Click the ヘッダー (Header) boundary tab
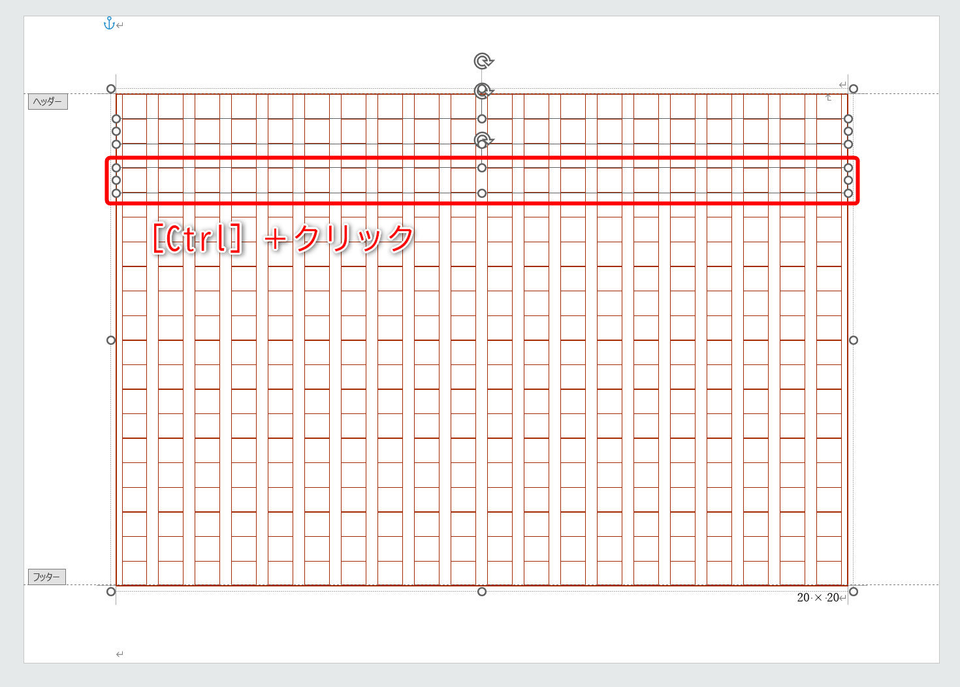960x687 pixels. (x=48, y=102)
